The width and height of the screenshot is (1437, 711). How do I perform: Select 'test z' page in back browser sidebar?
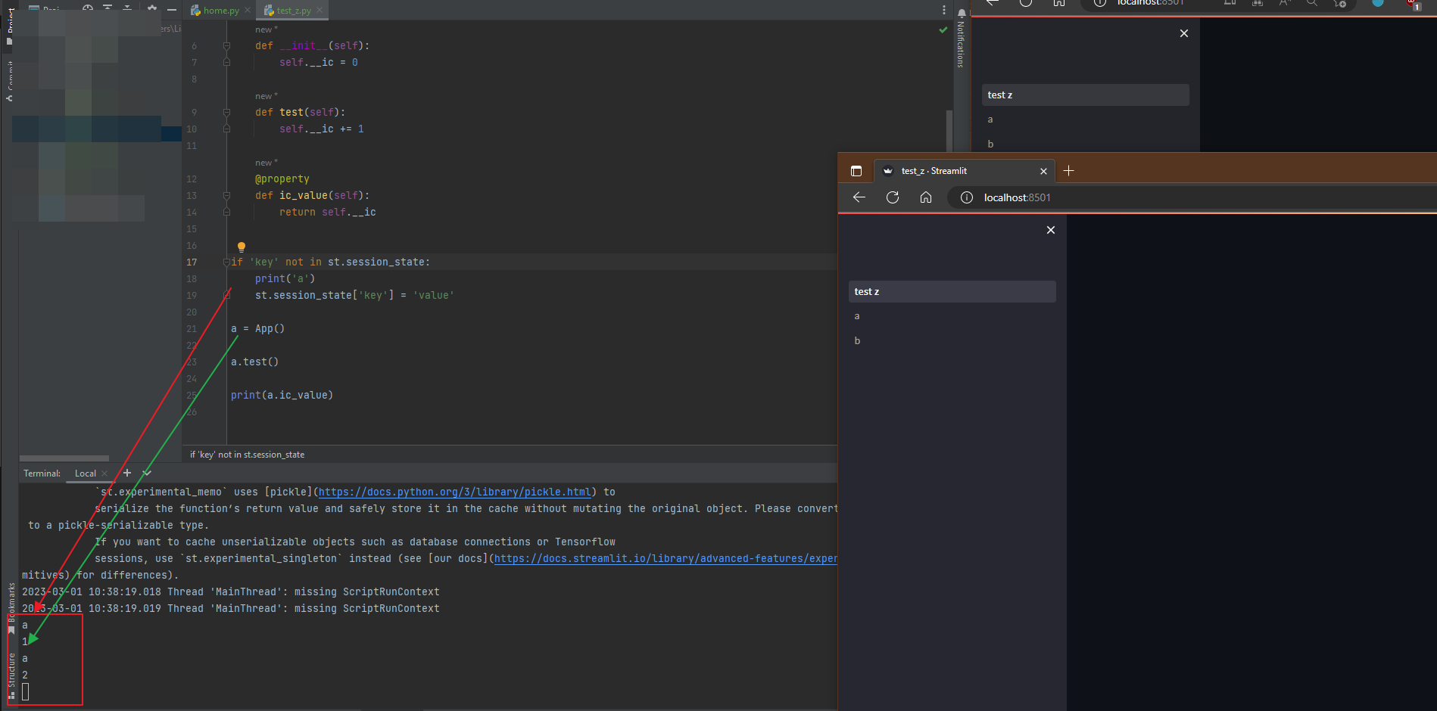1086,95
